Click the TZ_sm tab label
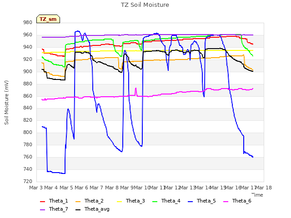This screenshot has height=218, width=291. (x=48, y=19)
